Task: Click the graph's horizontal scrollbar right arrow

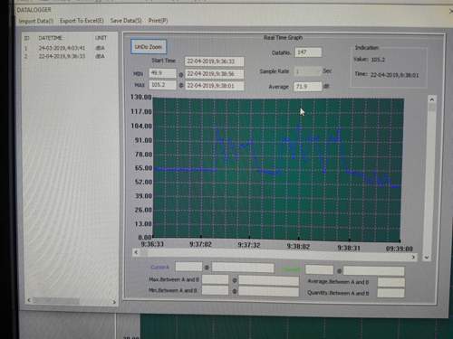Action: (413, 257)
